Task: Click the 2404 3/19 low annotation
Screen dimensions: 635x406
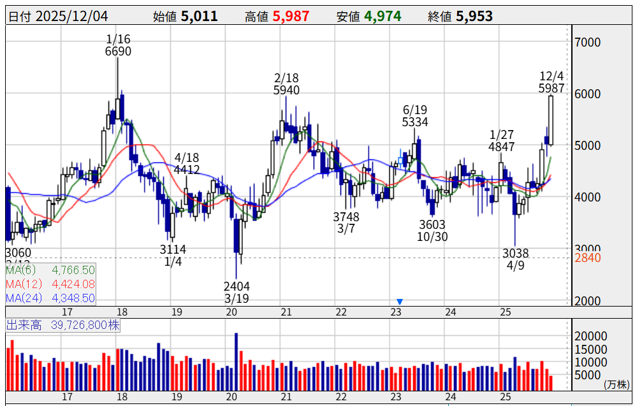Action: click(237, 292)
